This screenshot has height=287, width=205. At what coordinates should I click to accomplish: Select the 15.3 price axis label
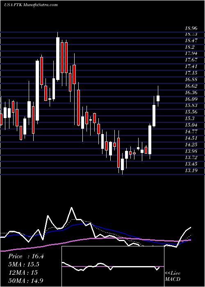pos(189,118)
